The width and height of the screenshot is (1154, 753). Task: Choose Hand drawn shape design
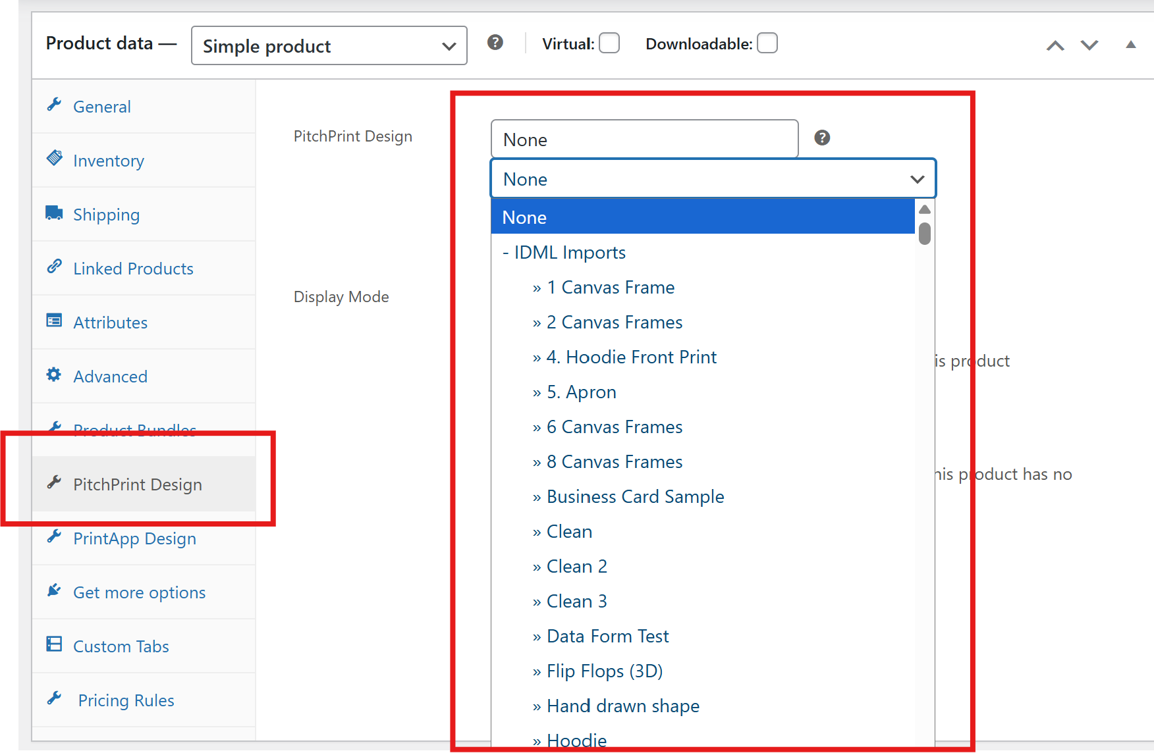coord(703,706)
